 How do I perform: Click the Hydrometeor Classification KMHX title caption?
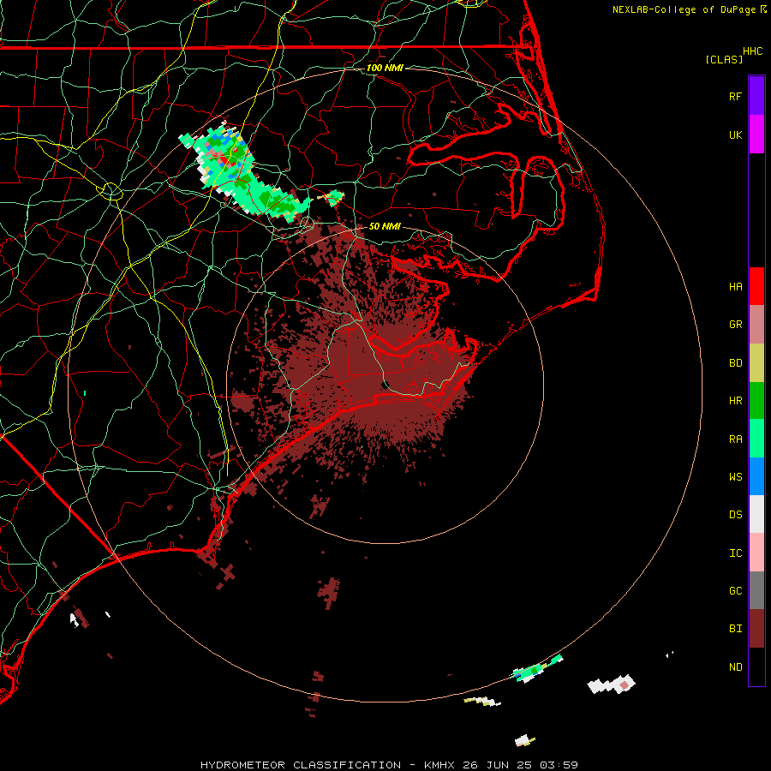click(389, 765)
